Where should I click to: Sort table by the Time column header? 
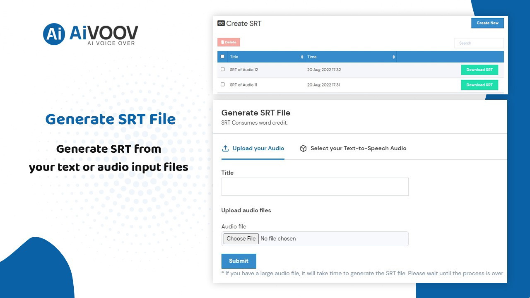pos(313,57)
